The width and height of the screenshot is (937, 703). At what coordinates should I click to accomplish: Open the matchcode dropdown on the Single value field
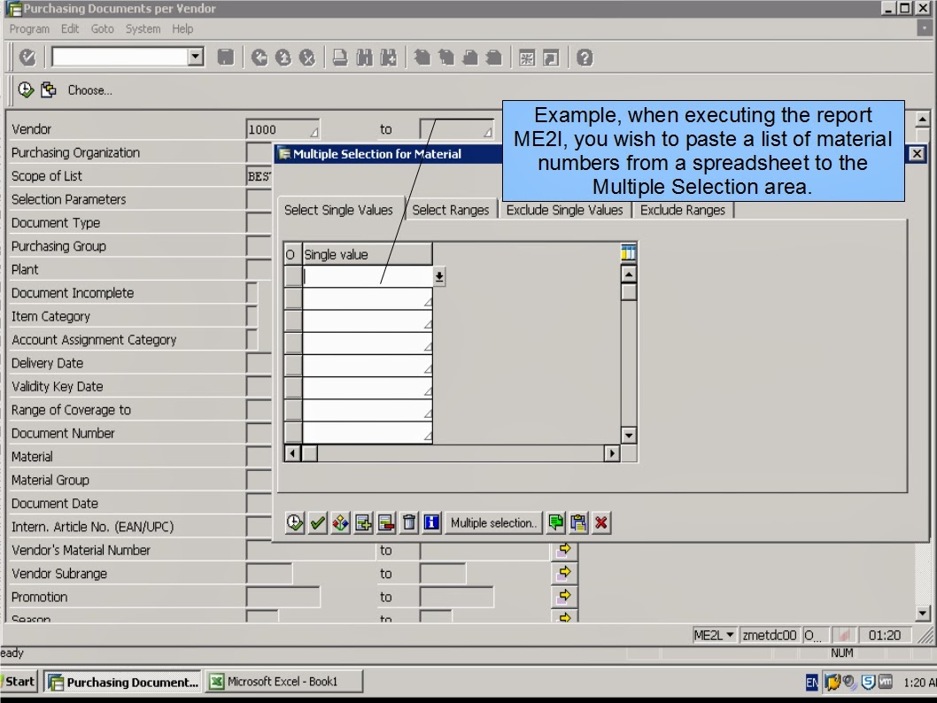pyautogui.click(x=438, y=277)
